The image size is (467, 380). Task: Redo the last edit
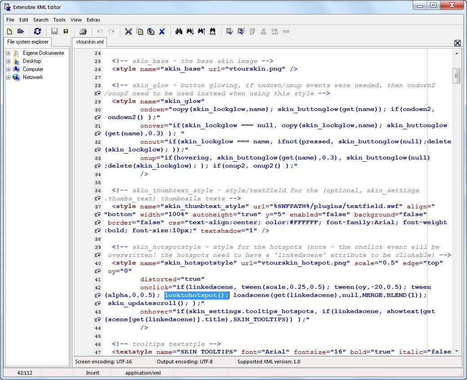tap(111, 31)
